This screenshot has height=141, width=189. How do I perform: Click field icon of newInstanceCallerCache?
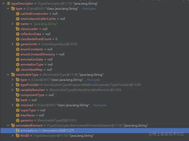[x=17, y=19]
